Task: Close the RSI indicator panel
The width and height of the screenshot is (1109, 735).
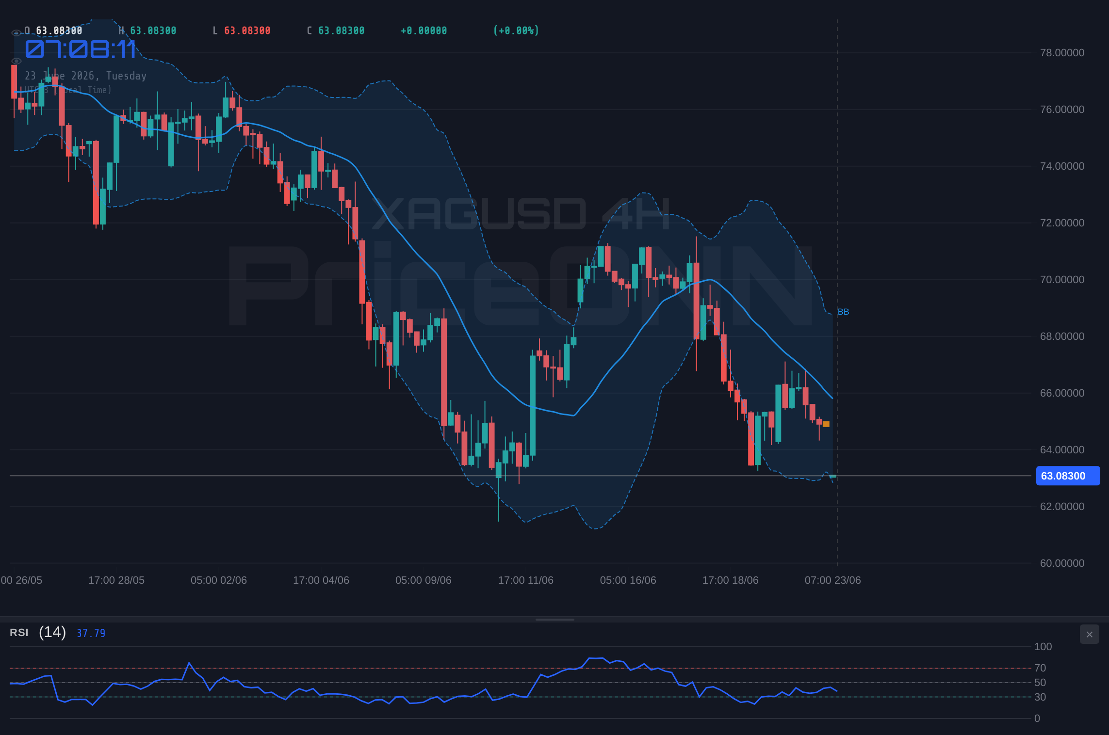Action: pyautogui.click(x=1089, y=634)
